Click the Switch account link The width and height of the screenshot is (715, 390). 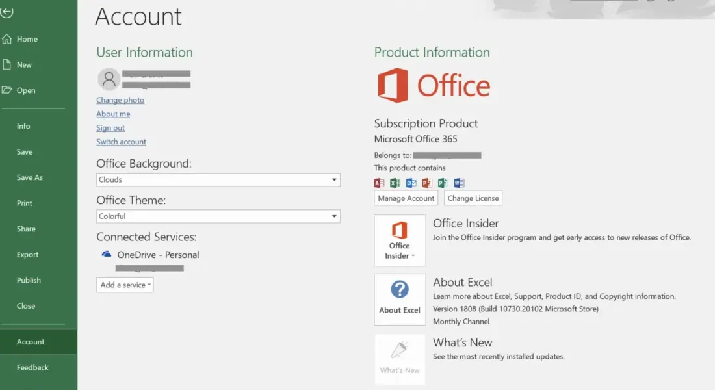pyautogui.click(x=122, y=142)
